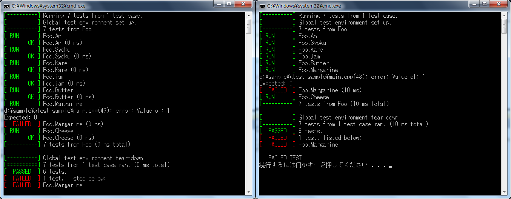
Task: Click RUN "Foo.Butter" line in right window
Action: (294, 63)
